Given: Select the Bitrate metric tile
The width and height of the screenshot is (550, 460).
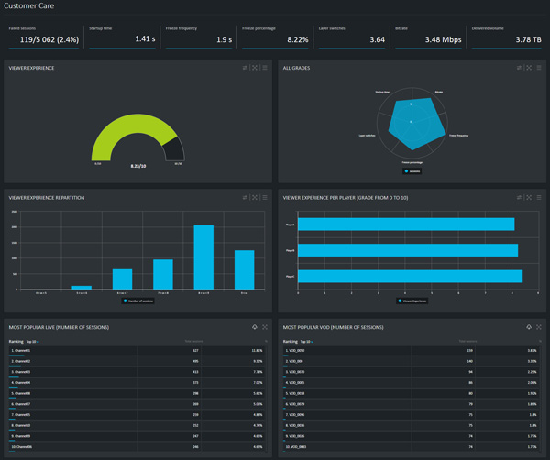Looking at the screenshot, I should pos(429,36).
